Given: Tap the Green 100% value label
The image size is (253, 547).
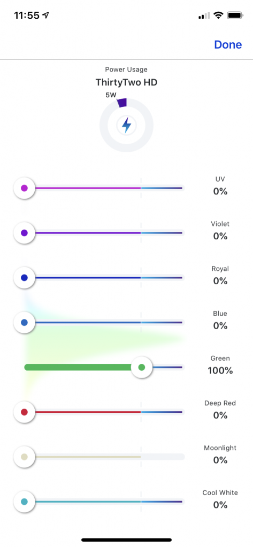Looking at the screenshot, I should tap(220, 371).
